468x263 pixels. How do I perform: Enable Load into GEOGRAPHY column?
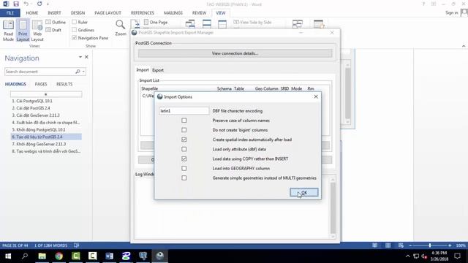click(184, 168)
